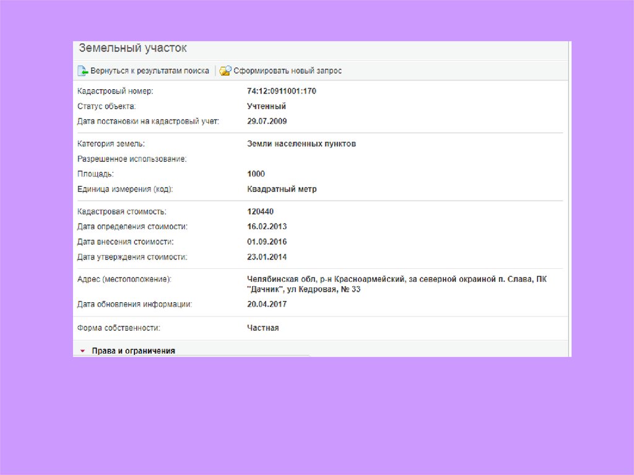Screen dimensions: 634x475
Task: Click the 'Форма собственности:' label
Action: (x=118, y=328)
